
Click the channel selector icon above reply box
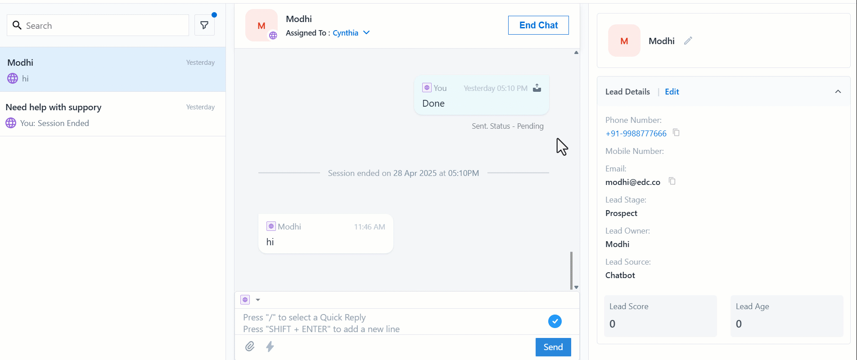[245, 300]
